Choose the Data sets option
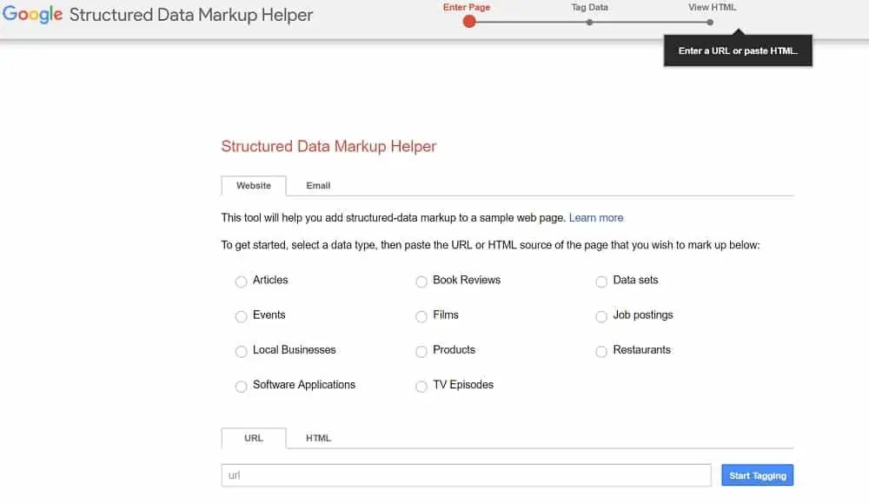869x504 pixels. 601,282
